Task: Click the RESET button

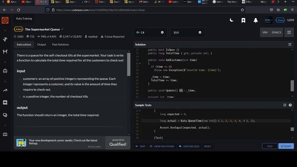Action: coord(207,146)
